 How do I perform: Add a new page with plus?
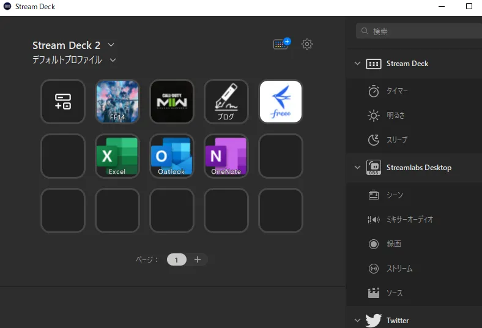point(198,259)
